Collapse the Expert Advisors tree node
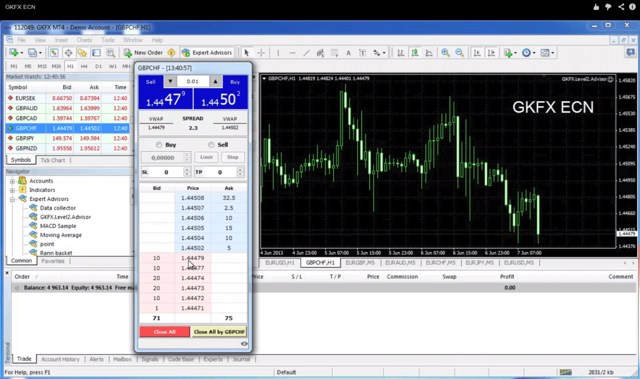This screenshot has height=379, width=640. pyautogui.click(x=12, y=199)
